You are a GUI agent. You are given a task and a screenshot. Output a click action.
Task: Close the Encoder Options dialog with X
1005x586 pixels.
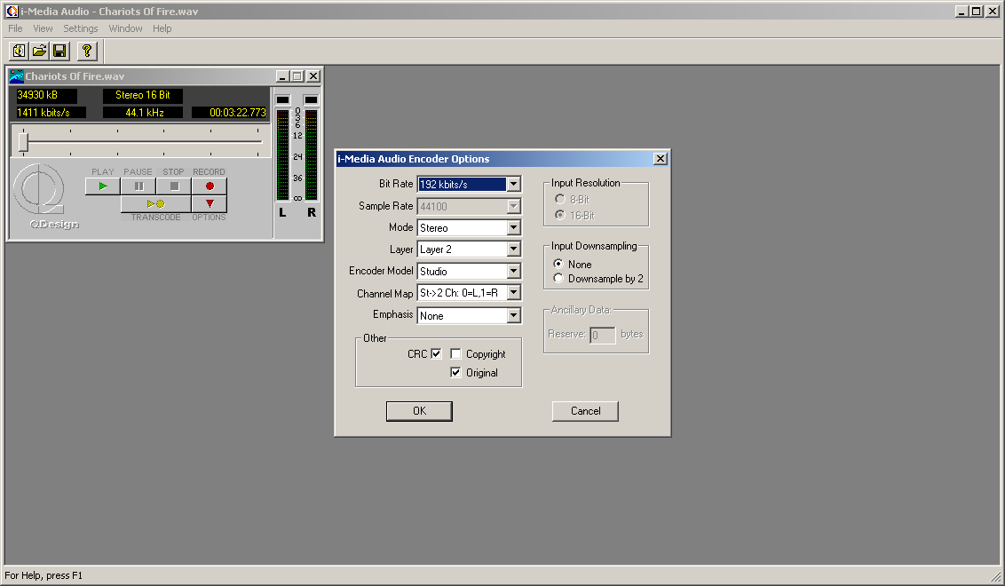[661, 158]
